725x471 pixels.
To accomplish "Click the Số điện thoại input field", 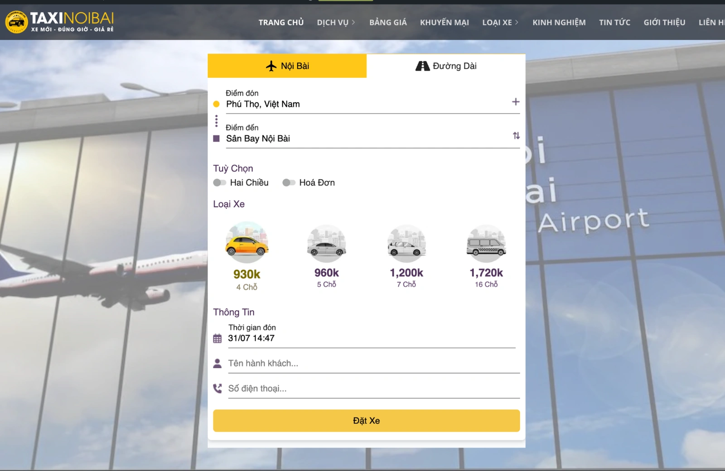I will pos(373,389).
